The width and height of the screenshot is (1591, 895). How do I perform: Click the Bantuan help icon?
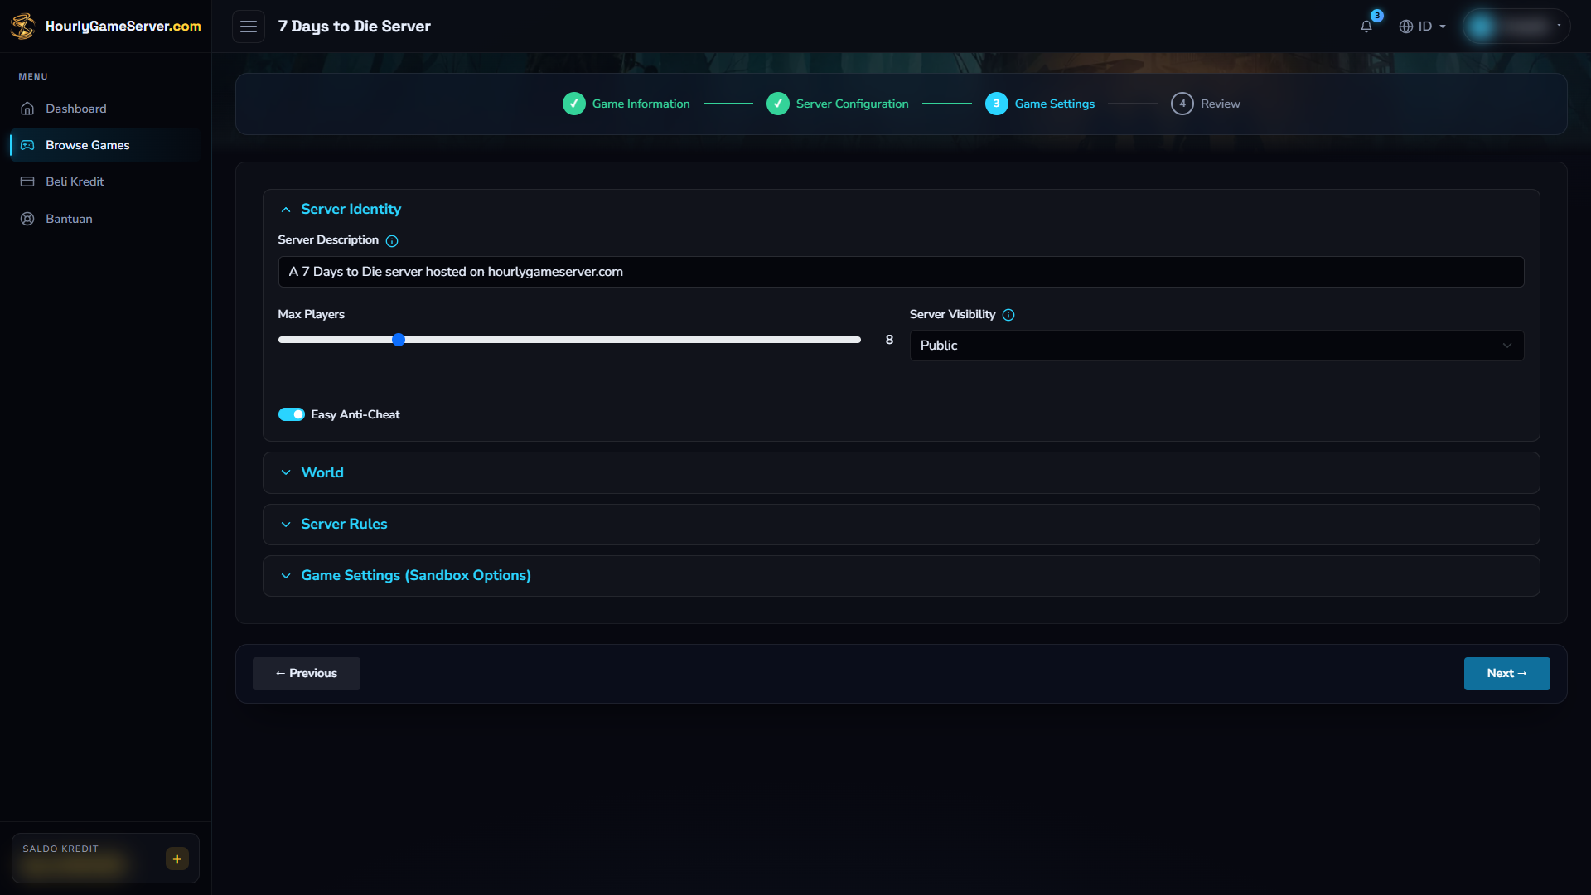click(27, 219)
